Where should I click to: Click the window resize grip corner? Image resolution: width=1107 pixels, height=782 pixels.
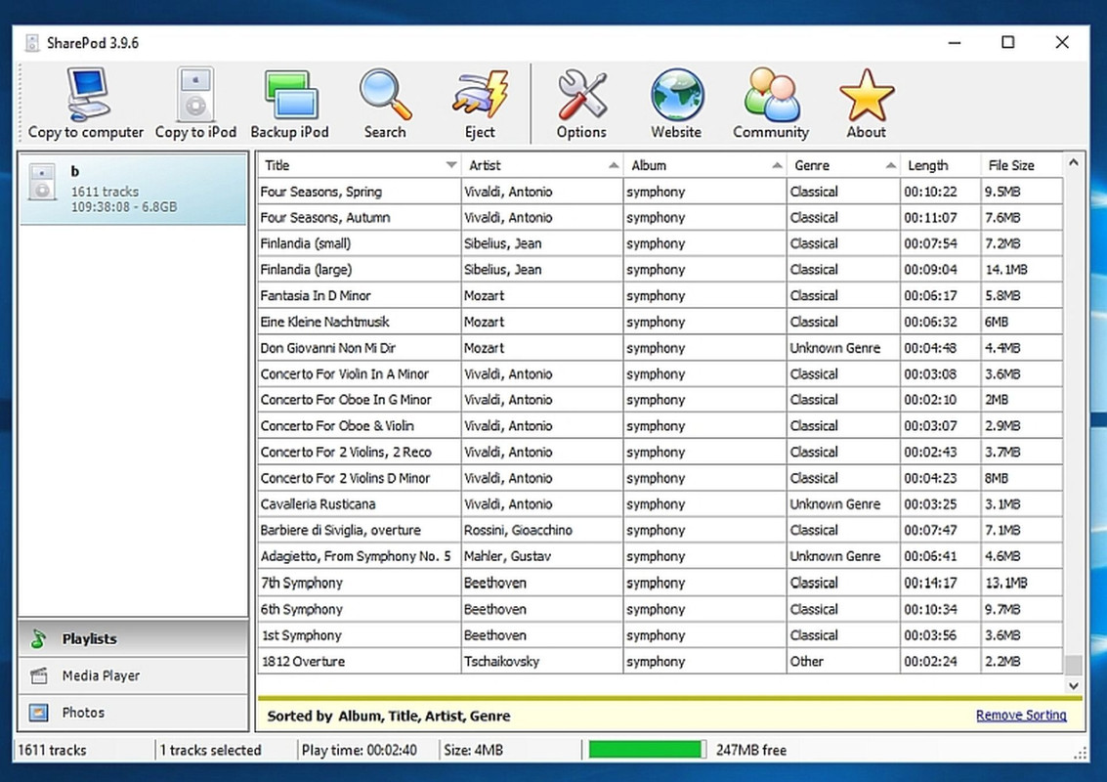pos(1081,754)
